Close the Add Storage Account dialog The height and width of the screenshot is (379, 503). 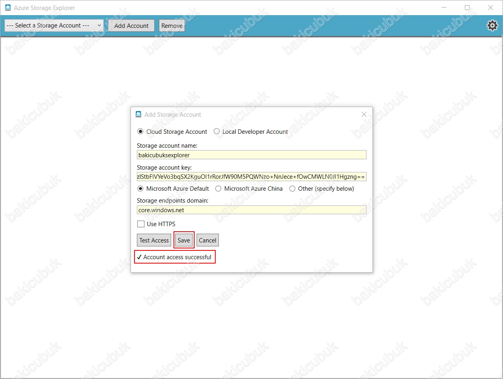click(364, 114)
